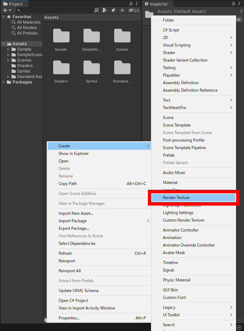Click the green checkmark status icon
244x331 pixels.
click(x=239, y=327)
